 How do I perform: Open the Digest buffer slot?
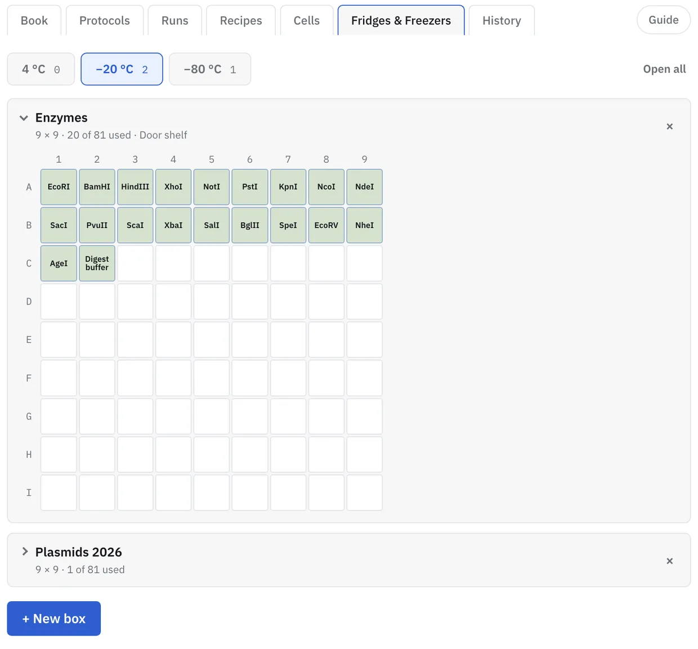pos(97,263)
